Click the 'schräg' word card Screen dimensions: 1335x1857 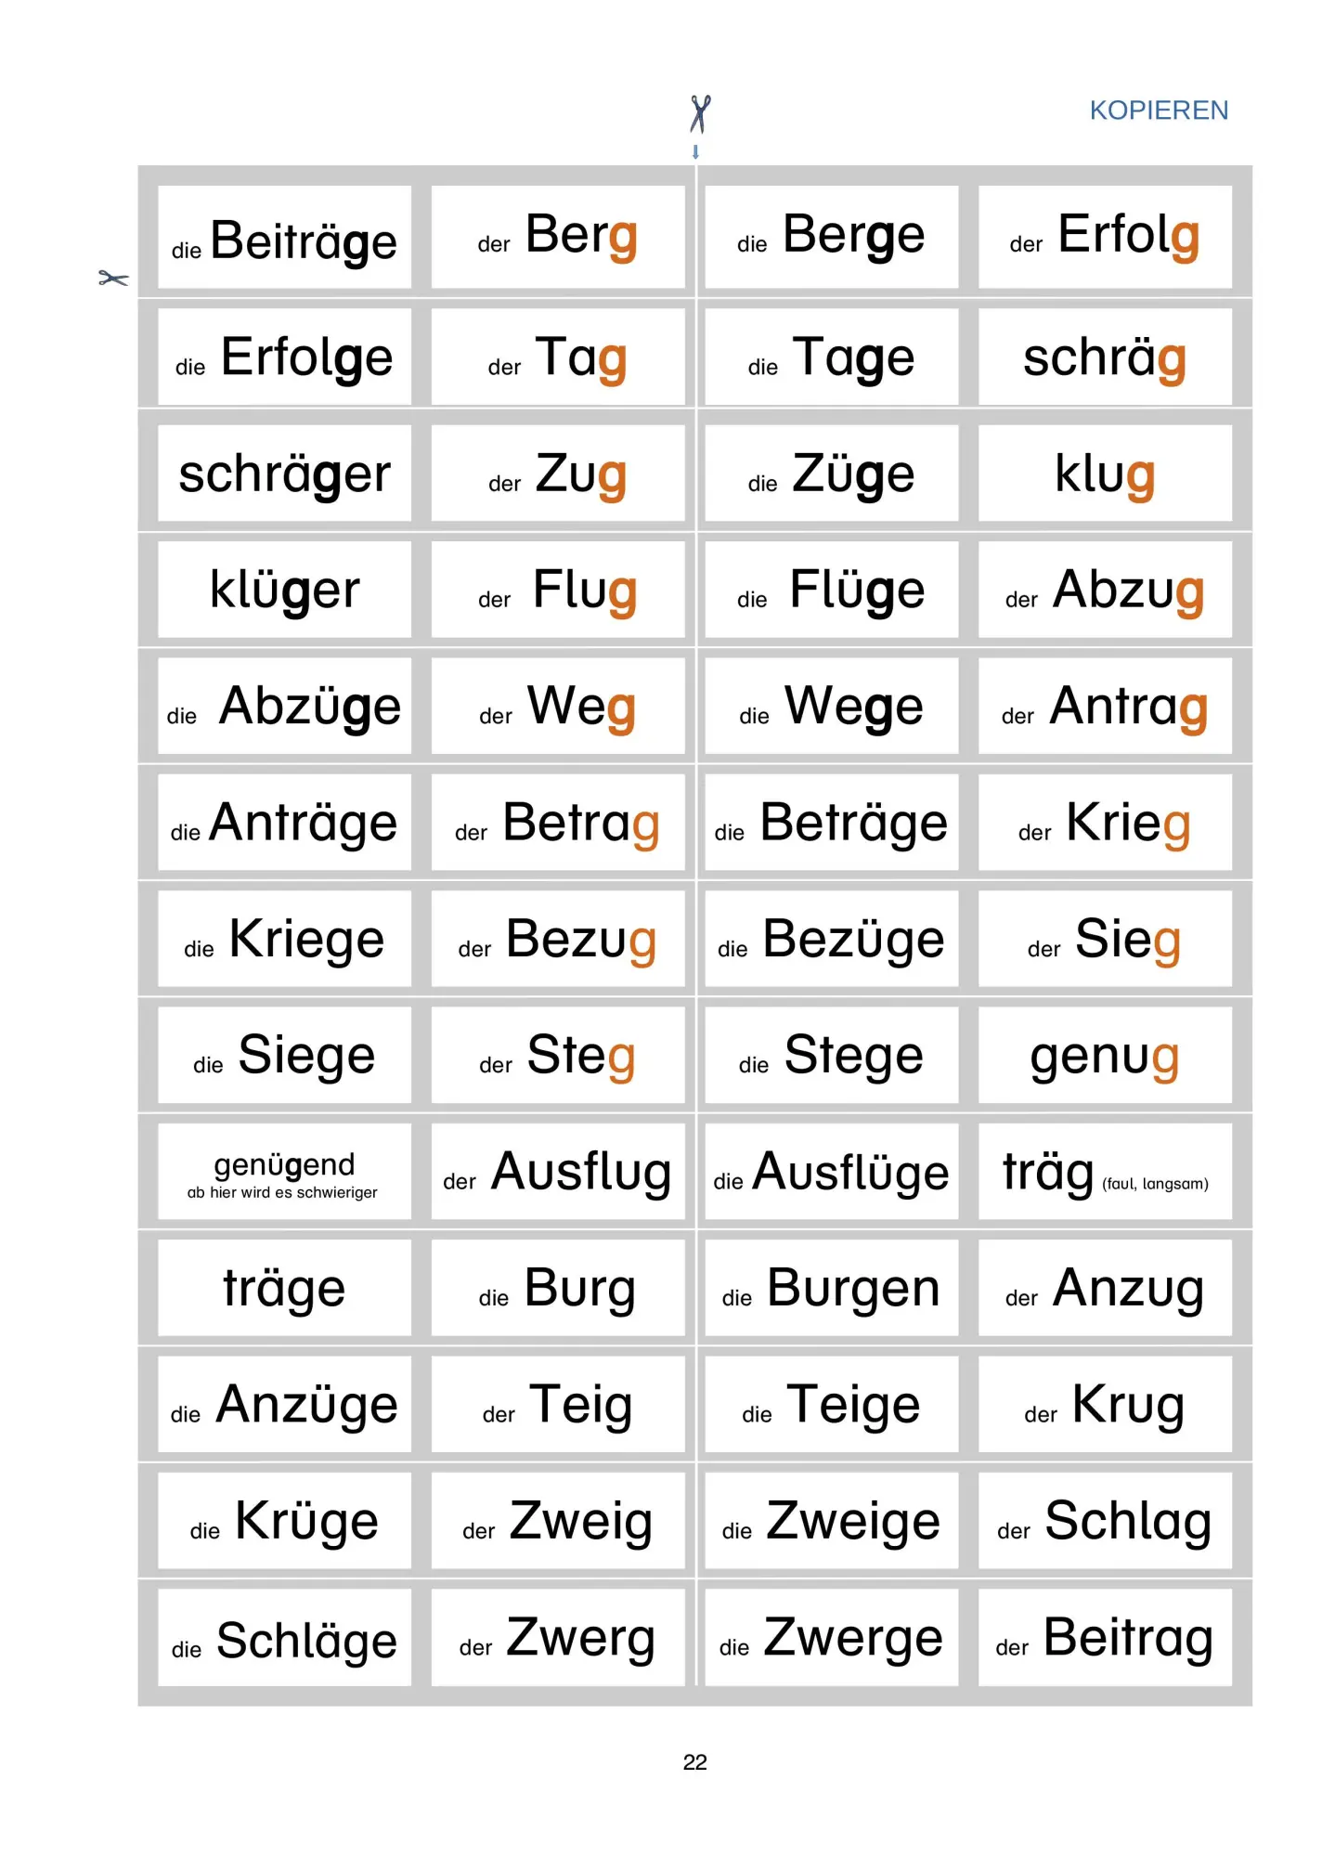point(1105,357)
